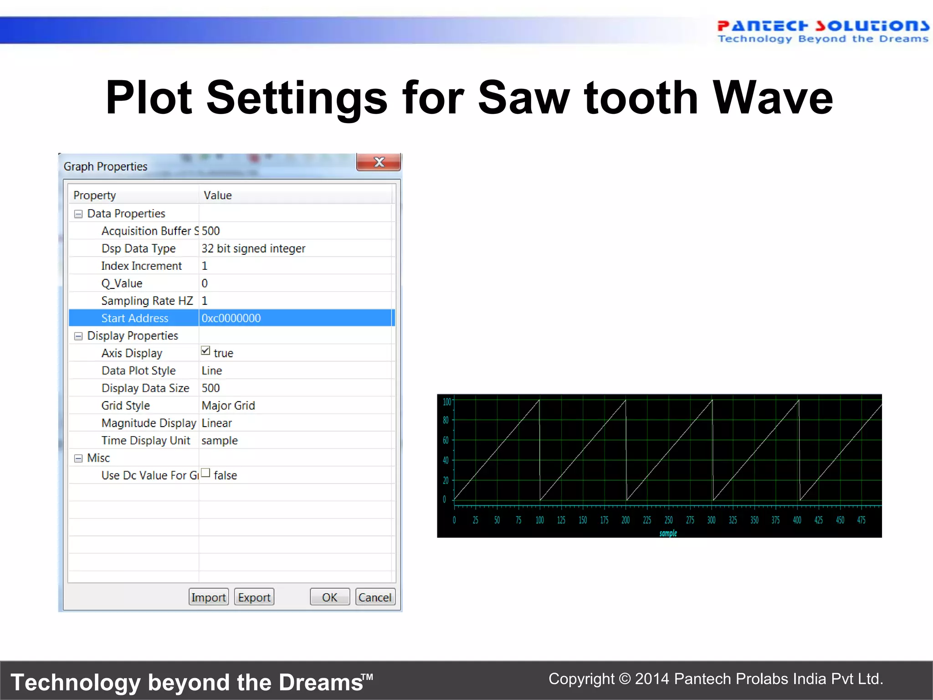Image resolution: width=933 pixels, height=700 pixels.
Task: Click the Data Properties group label
Action: (126, 214)
